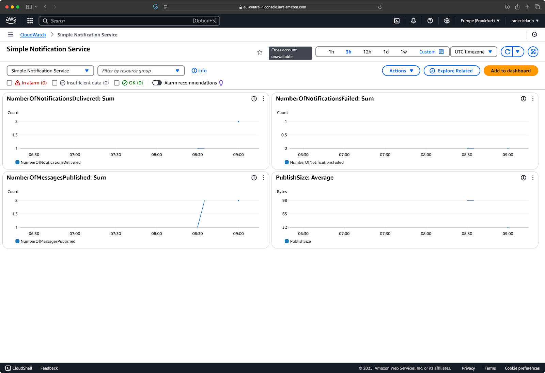Select the 3h time range
The image size is (545, 373).
[348, 52]
